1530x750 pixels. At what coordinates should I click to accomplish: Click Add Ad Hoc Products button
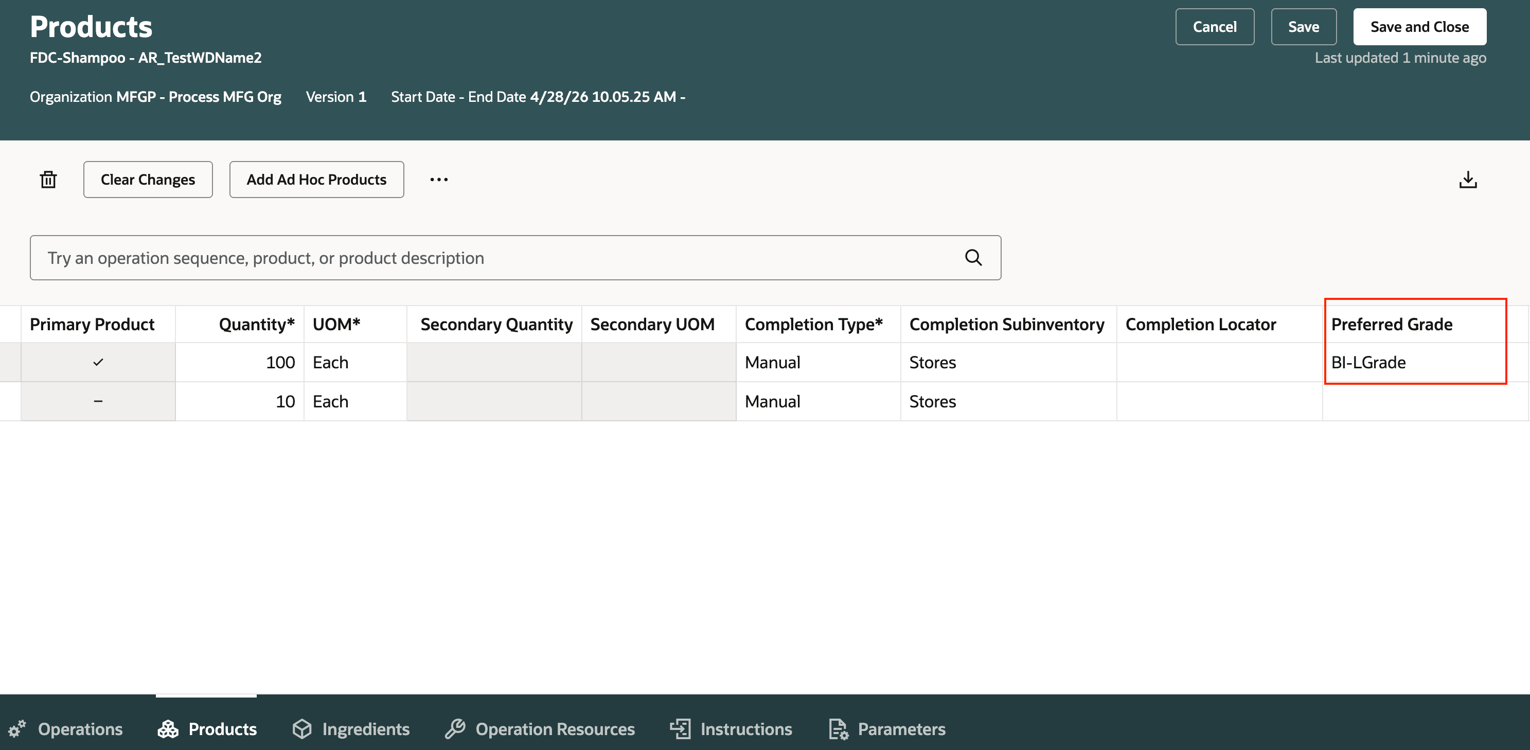[x=316, y=180]
